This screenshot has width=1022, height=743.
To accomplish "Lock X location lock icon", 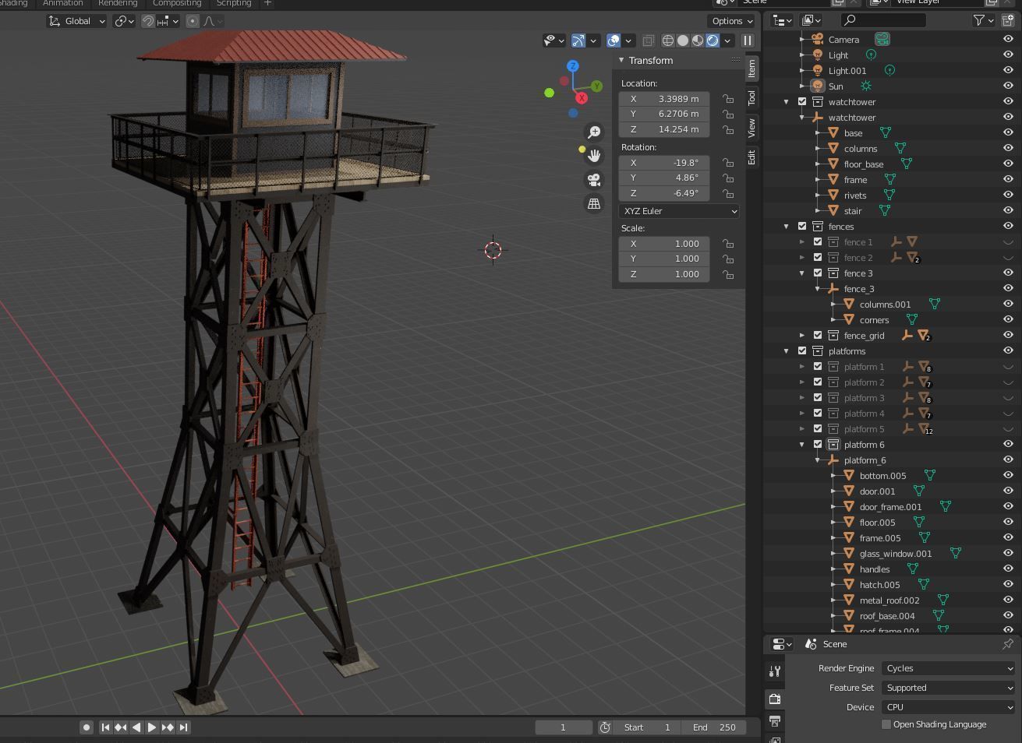I will pyautogui.click(x=728, y=99).
